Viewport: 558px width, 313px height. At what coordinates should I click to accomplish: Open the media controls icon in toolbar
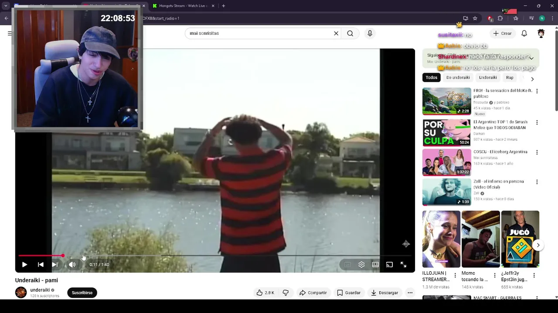click(531, 18)
